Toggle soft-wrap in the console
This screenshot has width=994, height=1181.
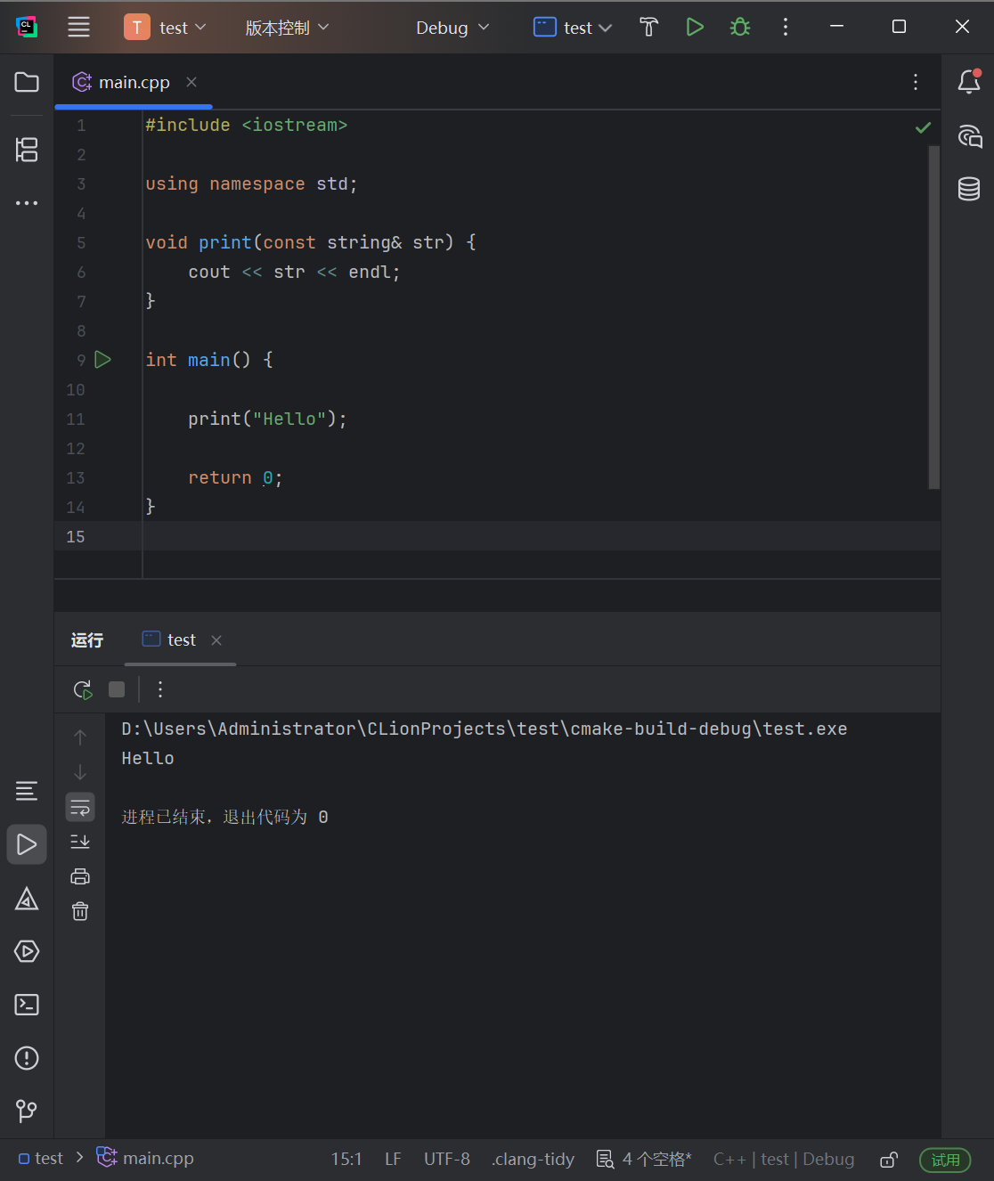(x=80, y=807)
